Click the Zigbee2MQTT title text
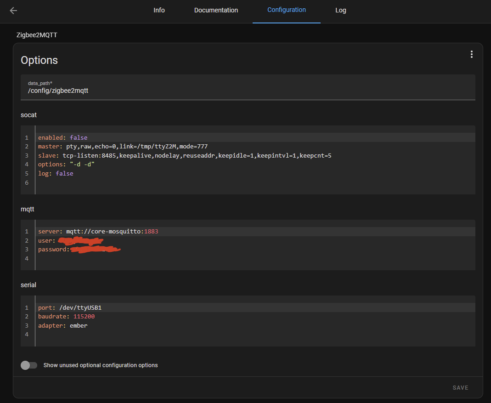 click(37, 35)
